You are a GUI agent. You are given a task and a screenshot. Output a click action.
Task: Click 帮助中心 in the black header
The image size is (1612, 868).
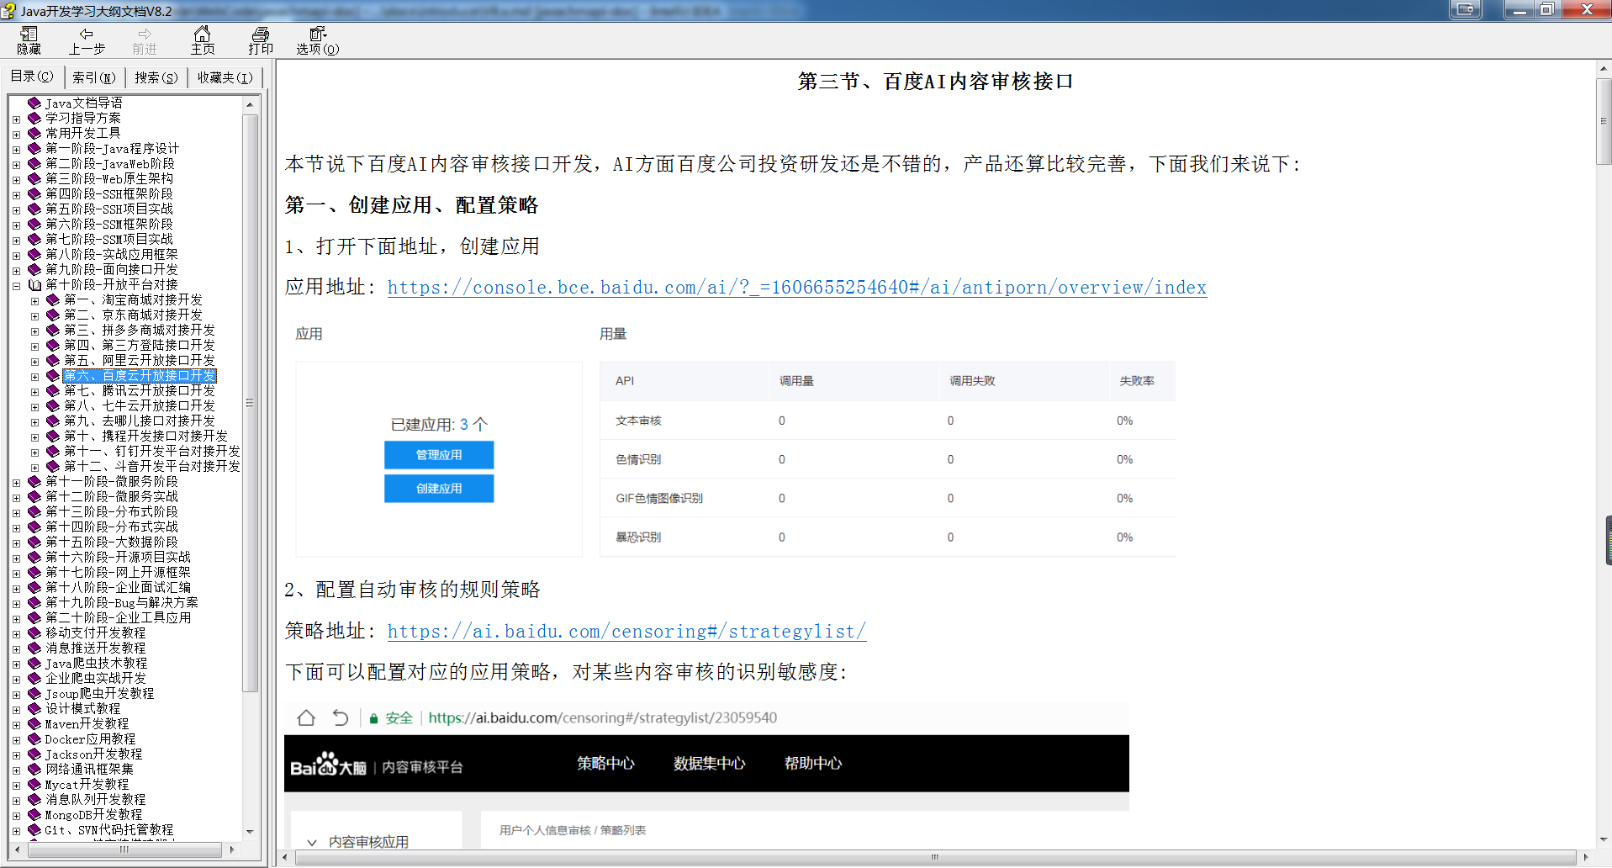812,764
